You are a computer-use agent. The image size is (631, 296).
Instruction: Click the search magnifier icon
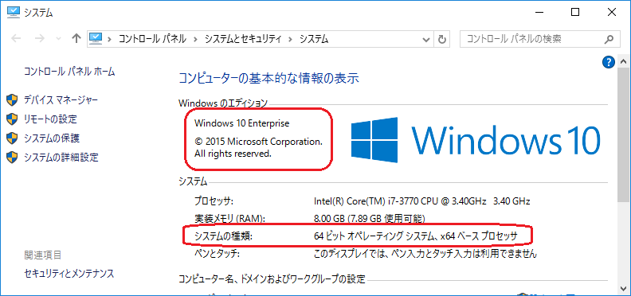609,40
